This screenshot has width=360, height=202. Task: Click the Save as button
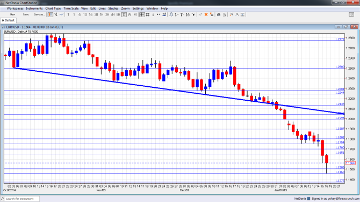[39, 14]
